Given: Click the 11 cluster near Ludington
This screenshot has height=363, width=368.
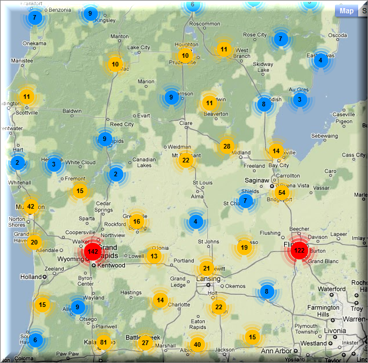Looking at the screenshot, I should [27, 97].
